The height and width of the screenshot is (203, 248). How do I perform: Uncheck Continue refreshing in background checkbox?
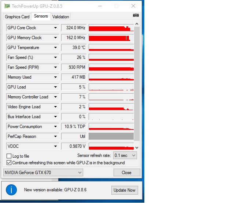[9, 163]
